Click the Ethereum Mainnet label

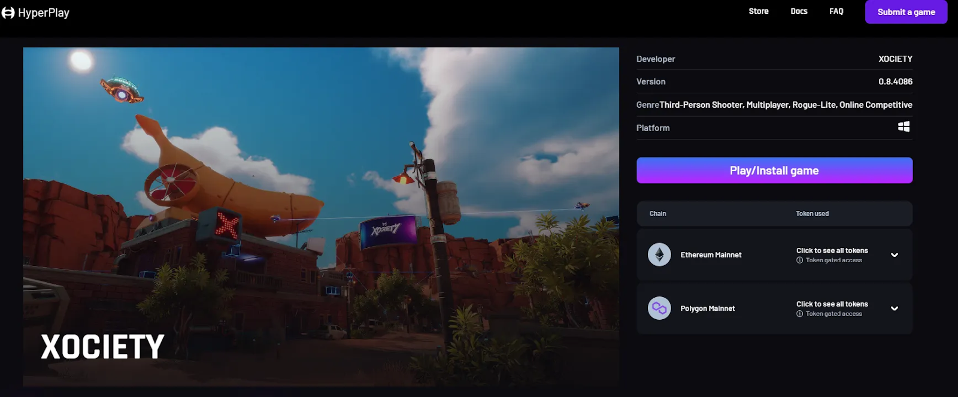coord(711,255)
